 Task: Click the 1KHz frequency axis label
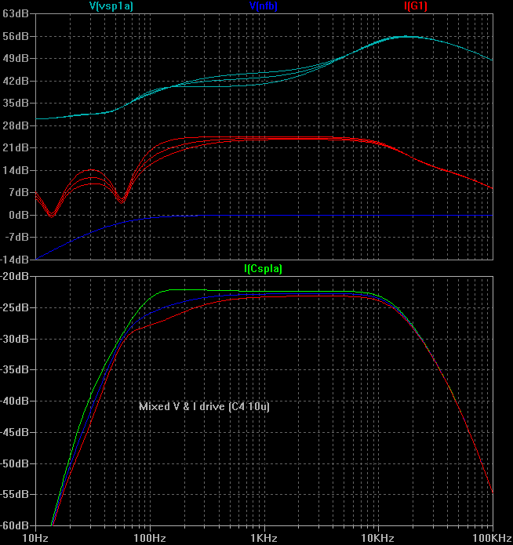(x=264, y=538)
